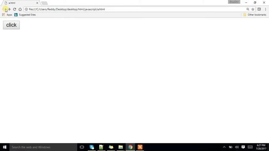
Task: Click the 6:27 PM taskbar clock
Action: (261, 147)
